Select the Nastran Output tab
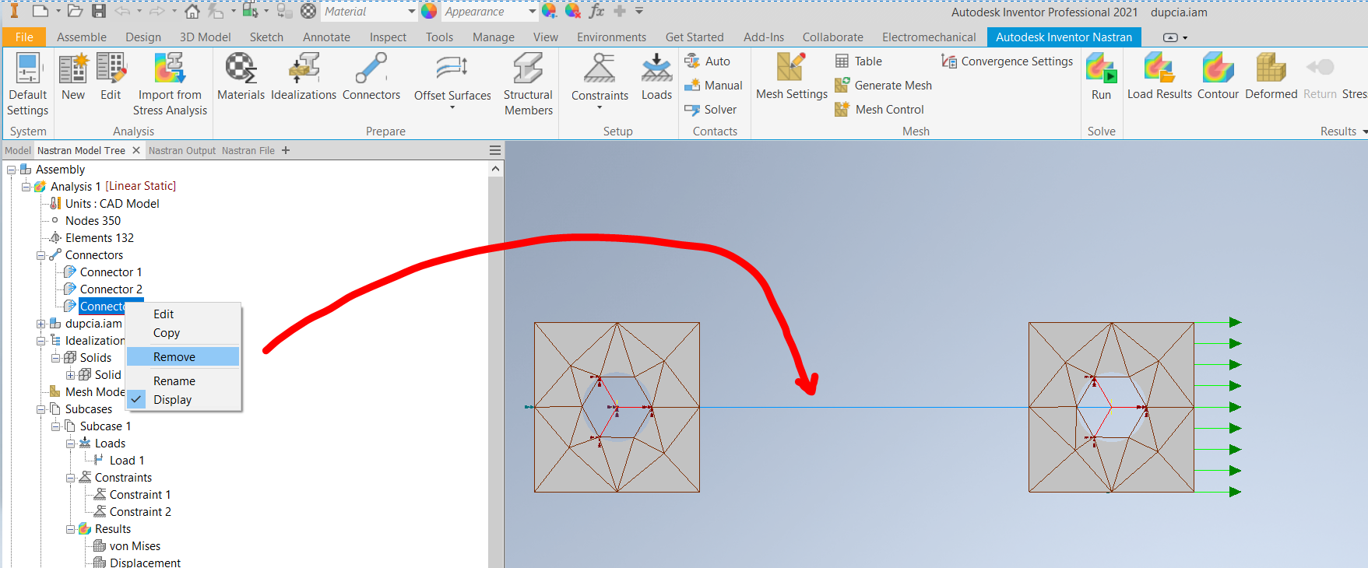The height and width of the screenshot is (568, 1368). pos(182,151)
